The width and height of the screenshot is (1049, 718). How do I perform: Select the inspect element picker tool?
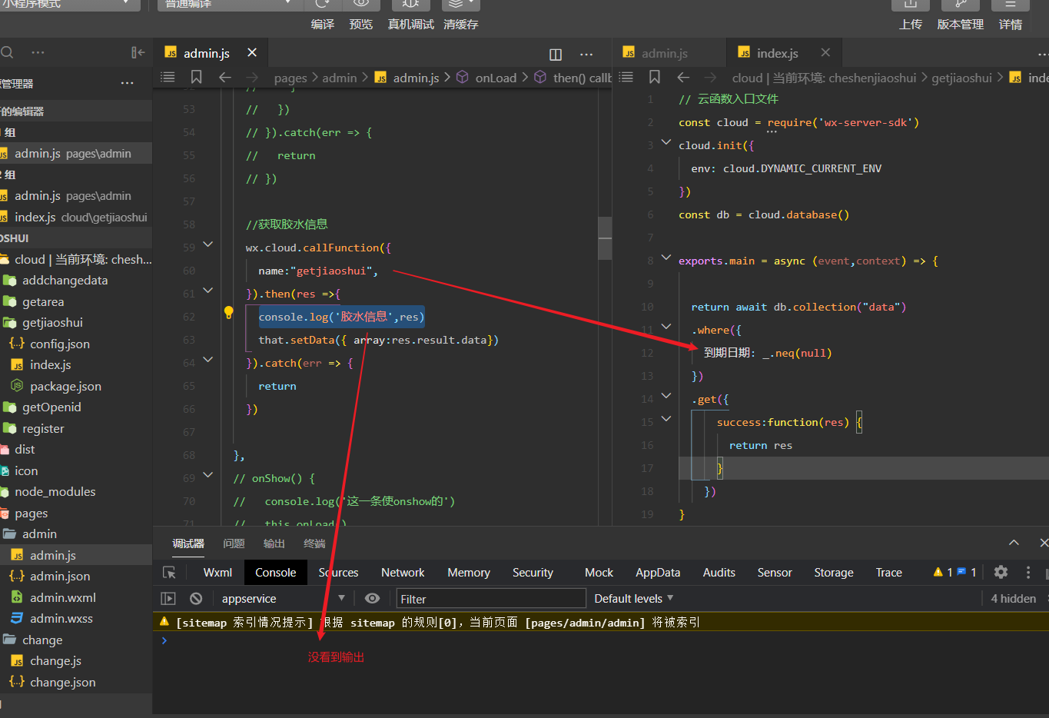click(170, 573)
